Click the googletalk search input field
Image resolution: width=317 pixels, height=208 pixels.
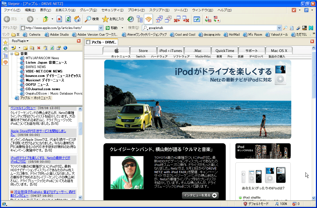pos(212,28)
